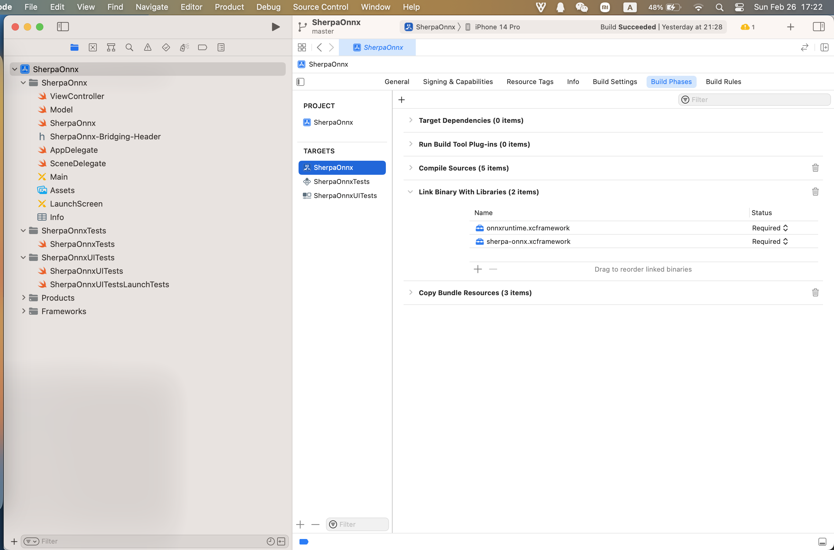Viewport: 834px width, 550px height.
Task: Collapse the SherpaOnnxUITests group
Action: [23, 257]
